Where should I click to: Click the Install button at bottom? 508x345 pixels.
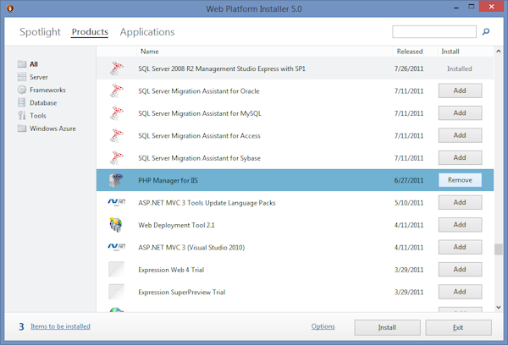[387, 327]
